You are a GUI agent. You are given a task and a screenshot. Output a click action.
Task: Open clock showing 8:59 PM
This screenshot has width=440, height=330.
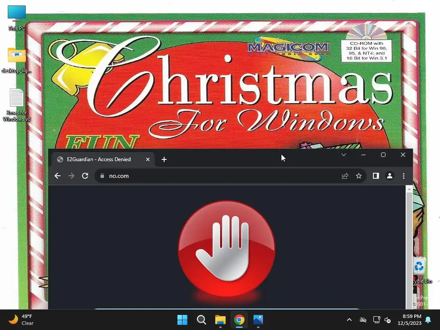click(409, 320)
